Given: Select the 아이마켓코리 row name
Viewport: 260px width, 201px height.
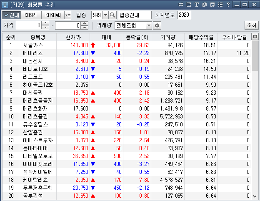Looking at the screenshot, I should [x=38, y=164].
